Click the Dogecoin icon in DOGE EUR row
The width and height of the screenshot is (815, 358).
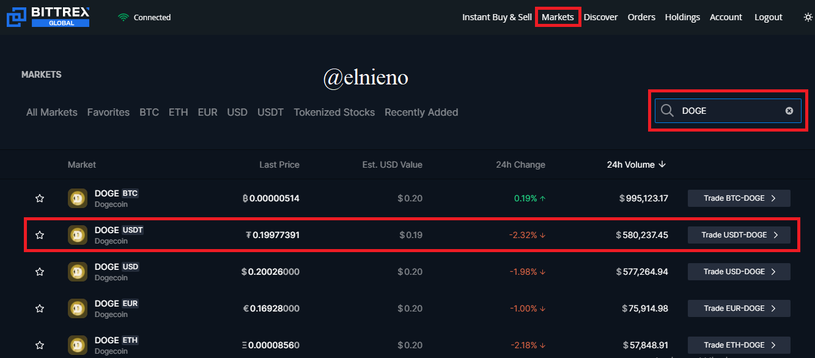pyautogui.click(x=77, y=308)
